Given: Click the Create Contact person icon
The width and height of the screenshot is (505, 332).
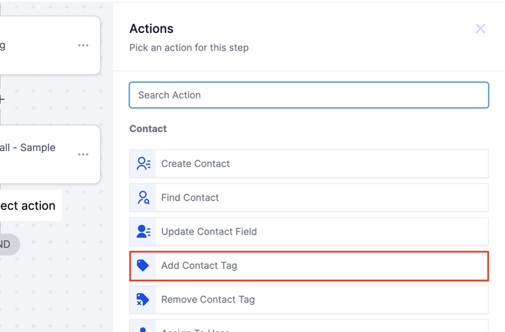Looking at the screenshot, I should (143, 164).
